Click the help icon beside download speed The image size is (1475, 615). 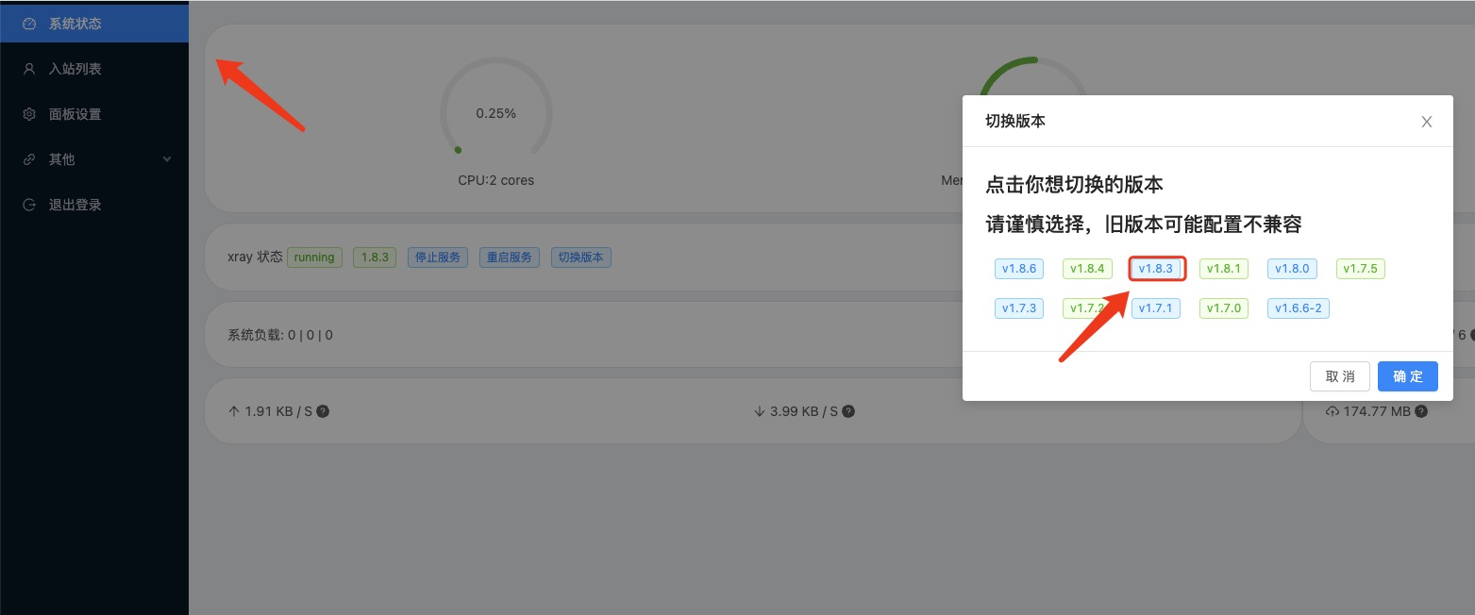[x=848, y=411]
